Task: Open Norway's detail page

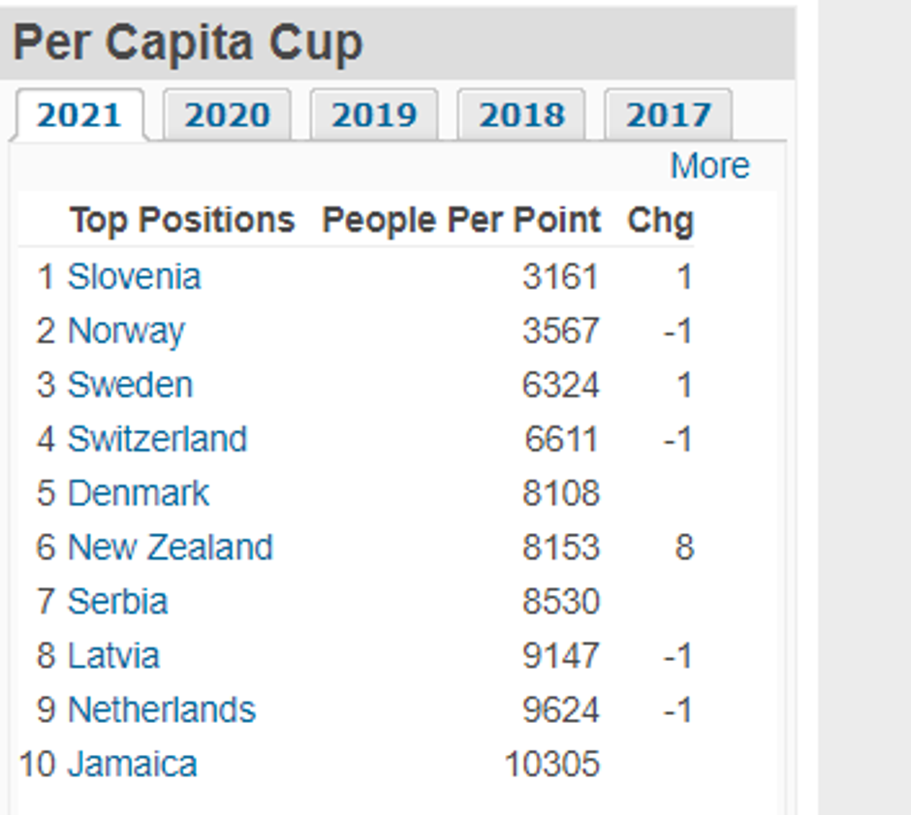Action: coord(125,330)
